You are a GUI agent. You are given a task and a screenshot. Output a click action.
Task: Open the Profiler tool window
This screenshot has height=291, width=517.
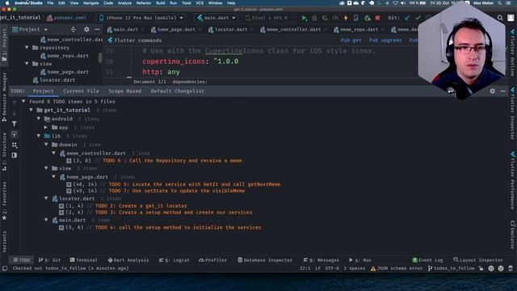coord(212,260)
